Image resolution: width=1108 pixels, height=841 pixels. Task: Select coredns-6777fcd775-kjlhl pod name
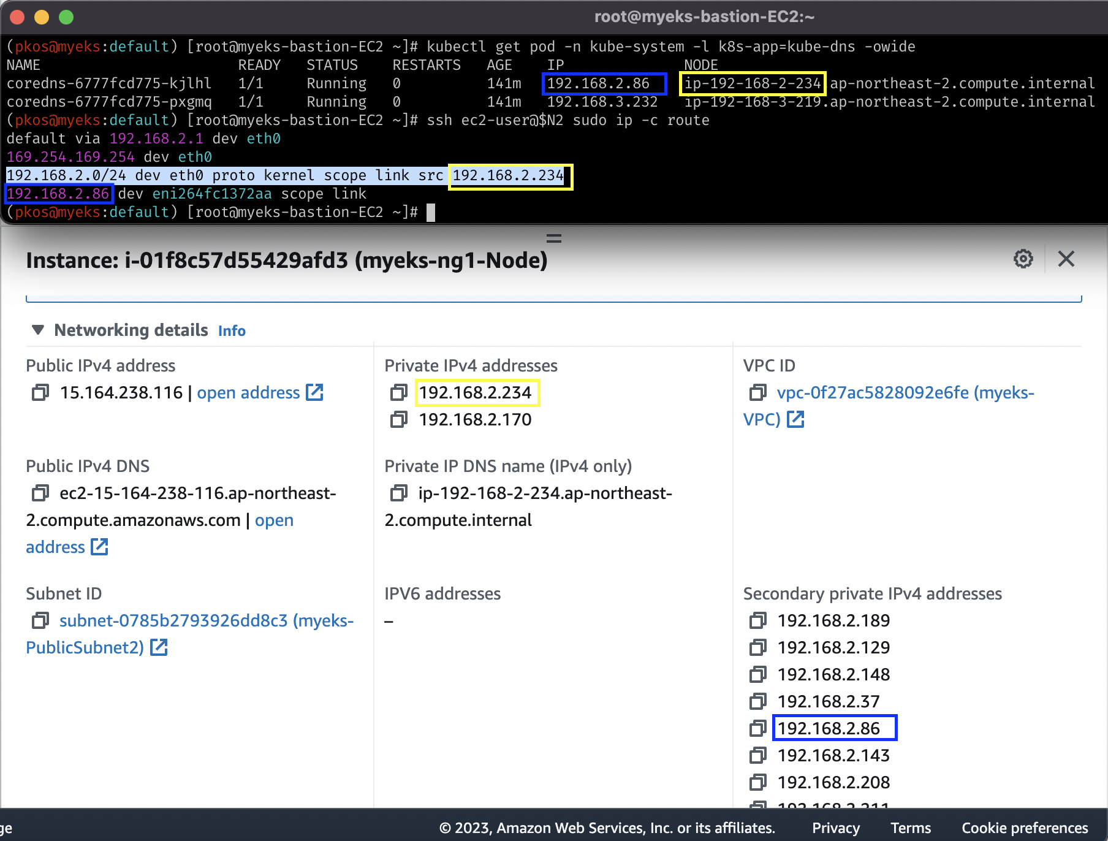109,83
